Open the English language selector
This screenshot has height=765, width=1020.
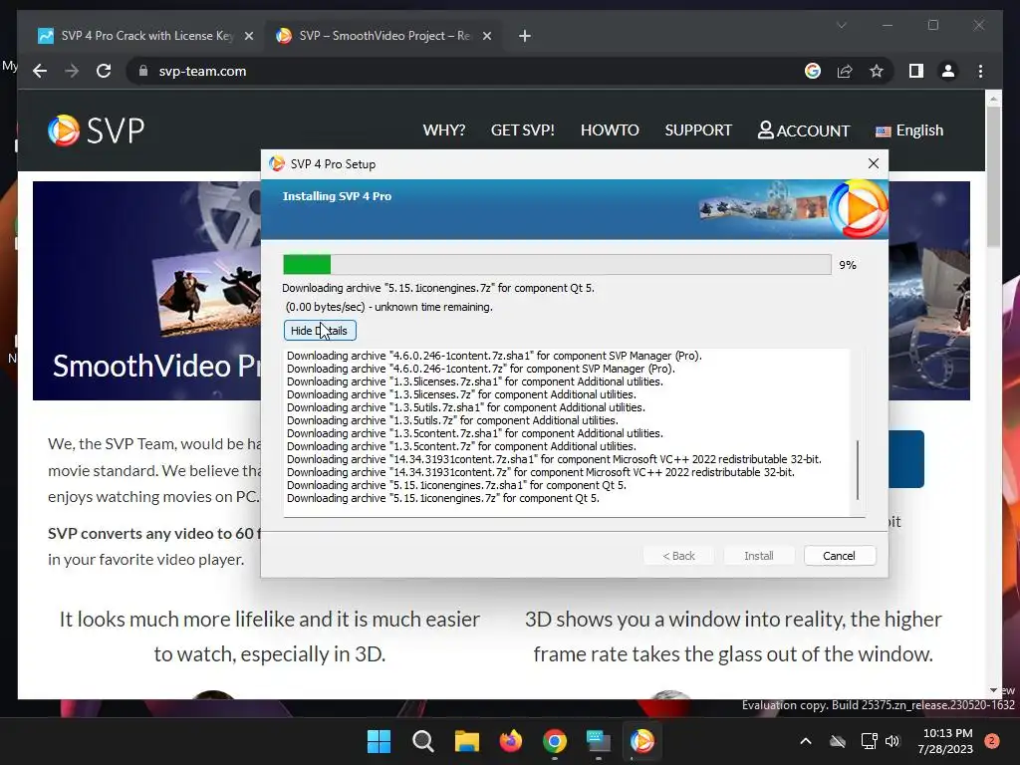909,130
